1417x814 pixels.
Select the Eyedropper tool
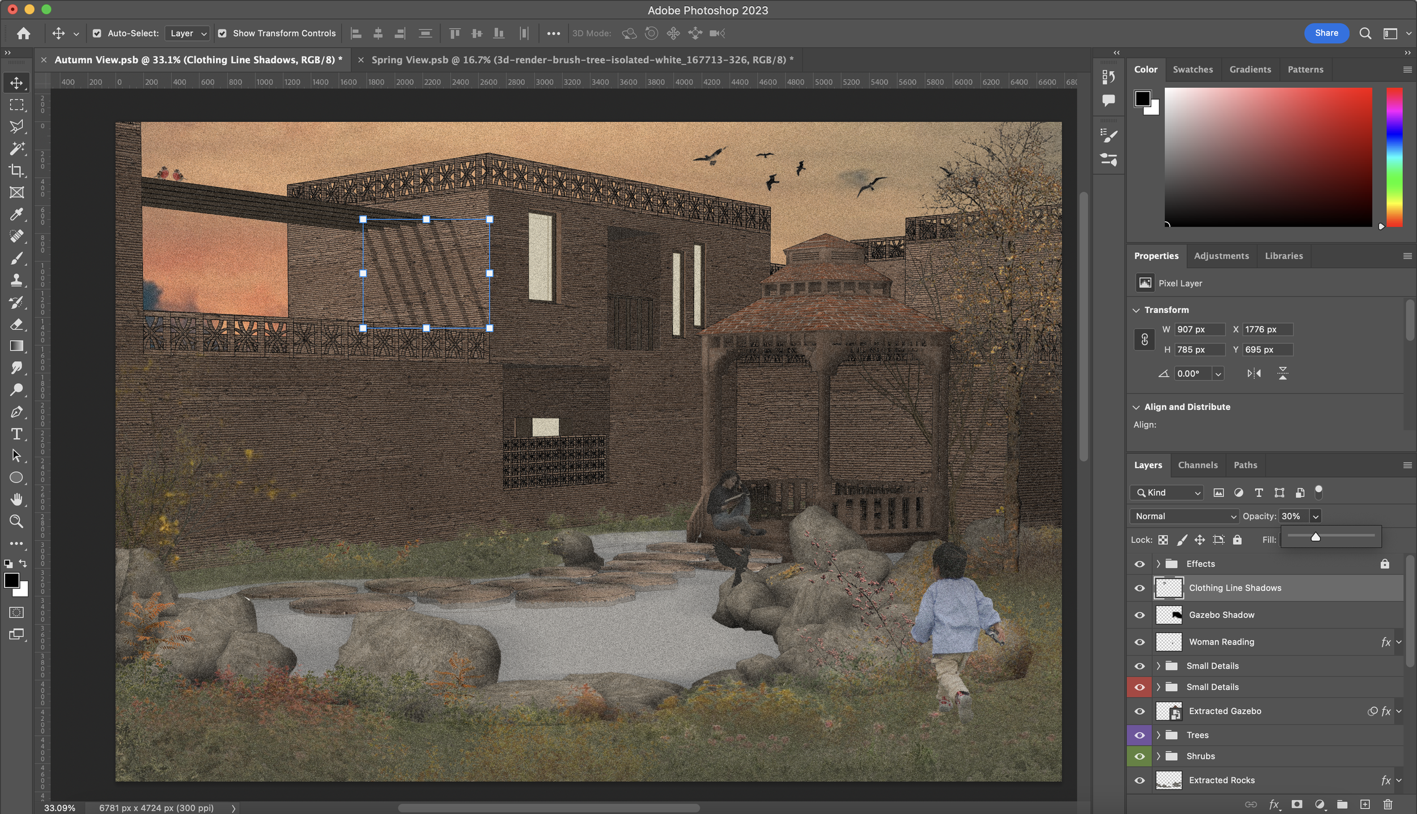[16, 214]
